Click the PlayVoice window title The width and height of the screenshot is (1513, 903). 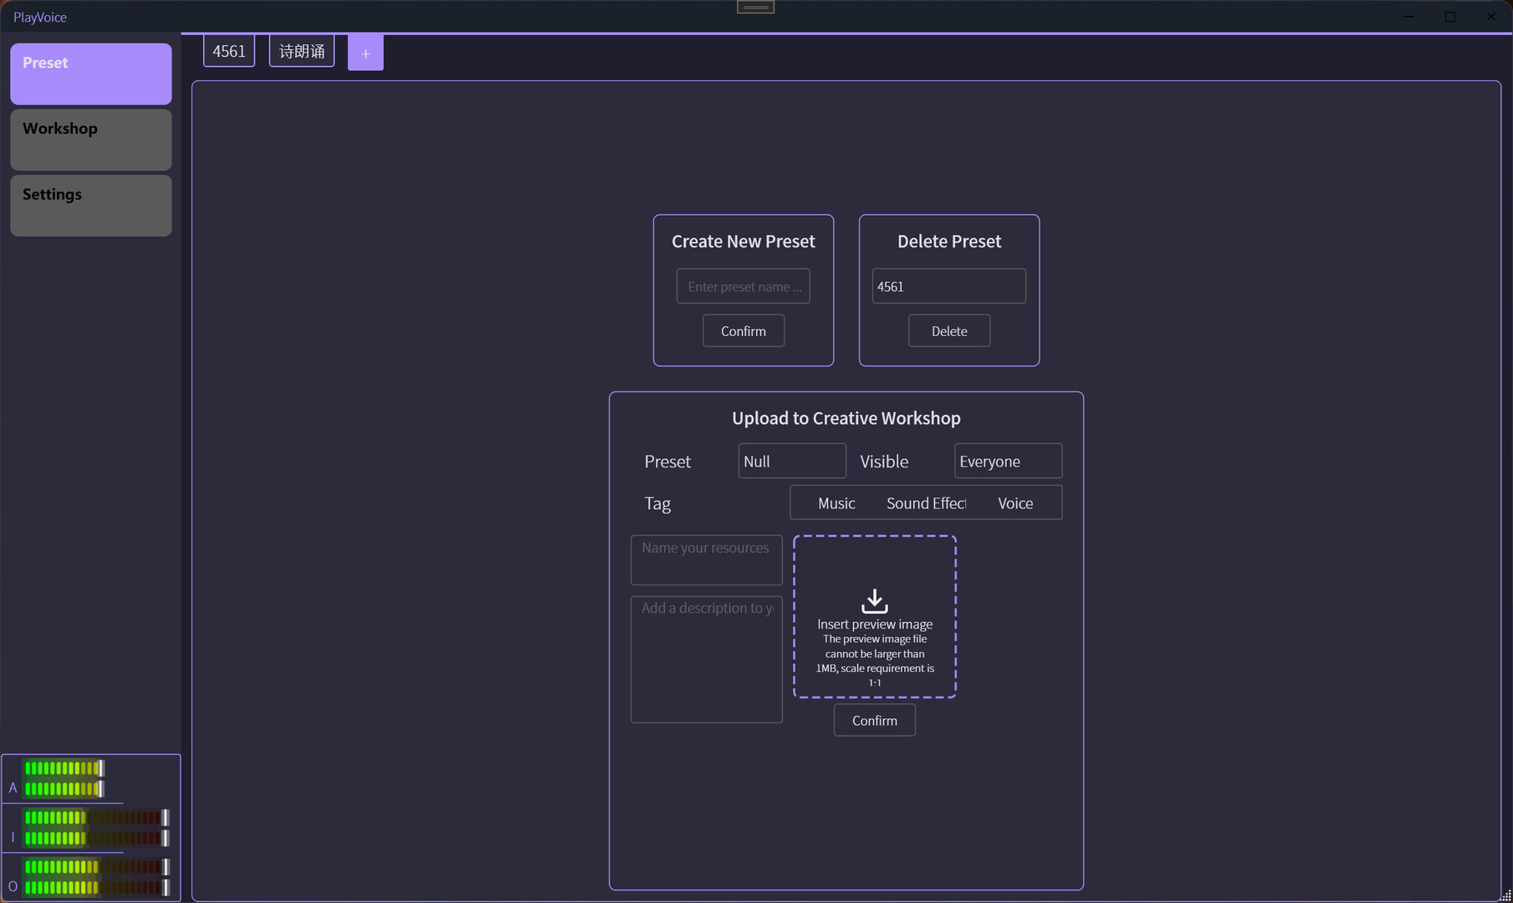pos(40,17)
